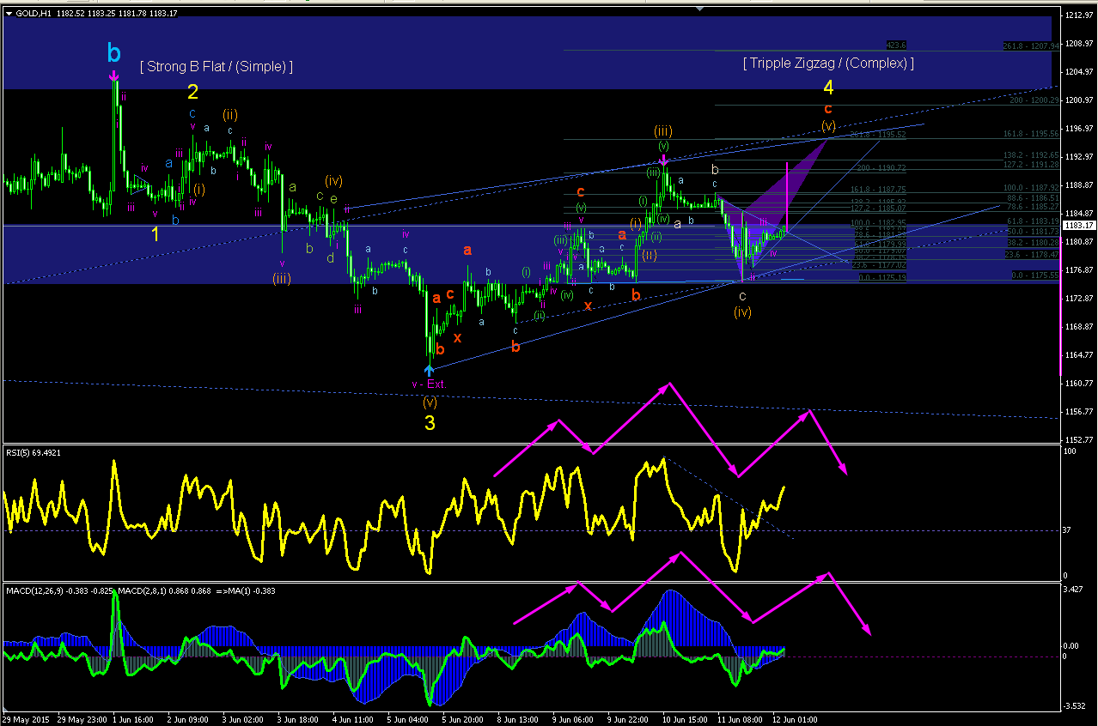Select the yellow wave '4' label
Image resolution: width=1098 pixels, height=726 pixels.
click(828, 88)
